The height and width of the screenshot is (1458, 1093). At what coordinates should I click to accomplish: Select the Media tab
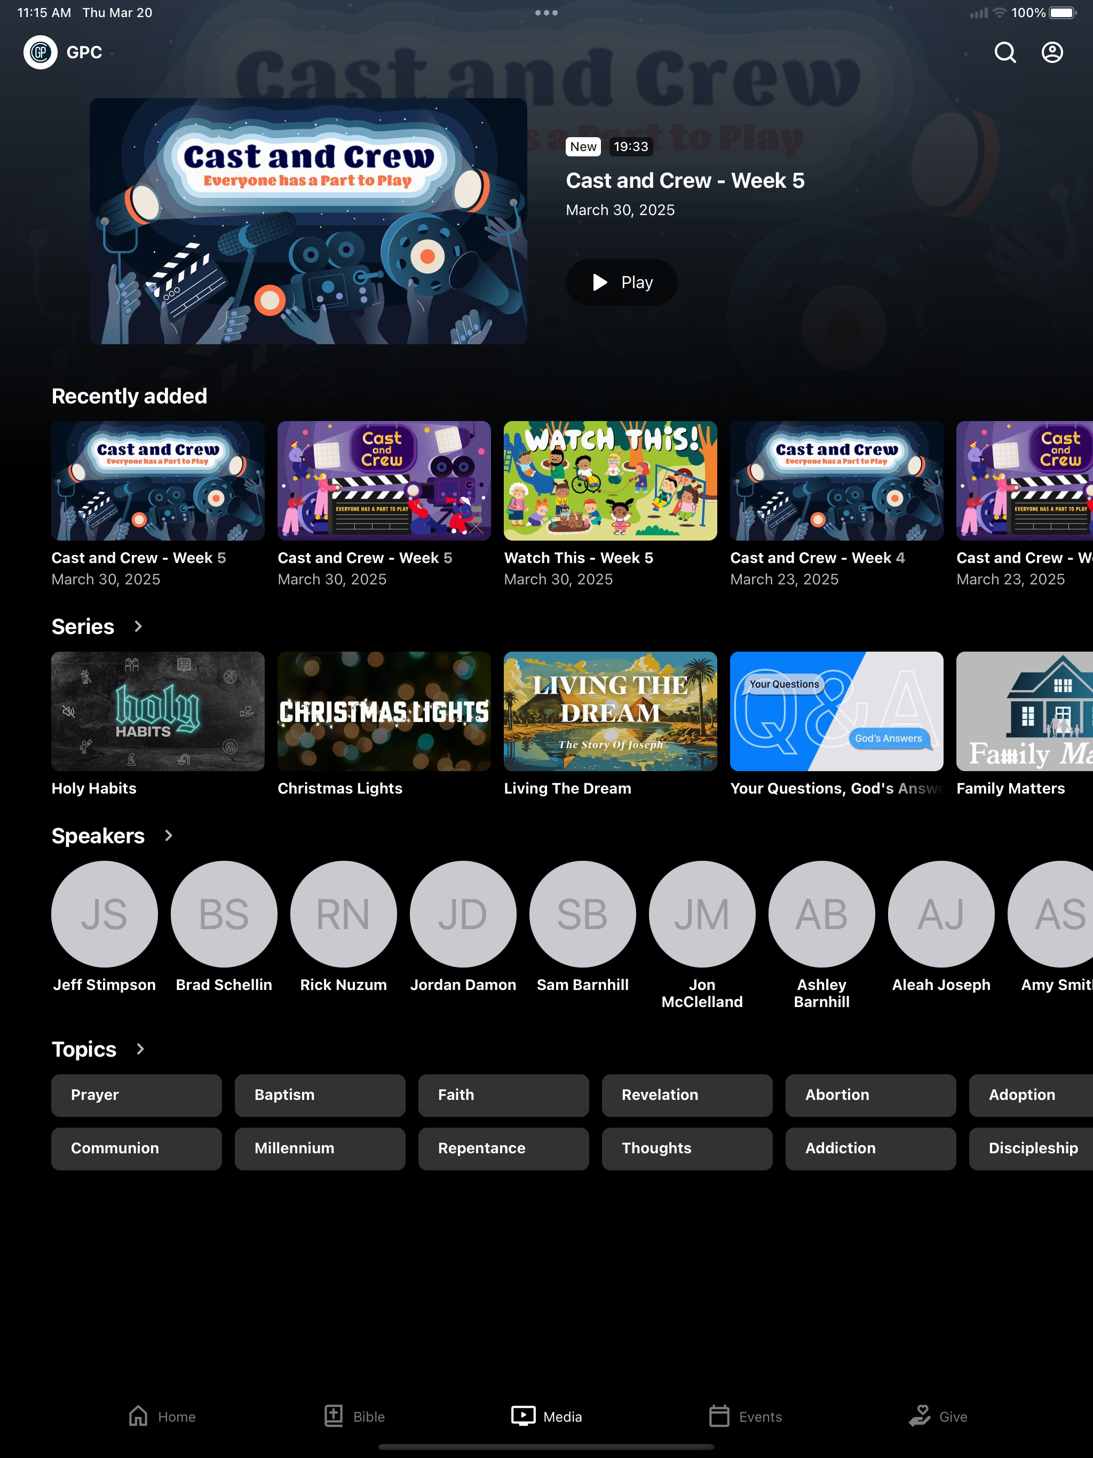tap(546, 1416)
